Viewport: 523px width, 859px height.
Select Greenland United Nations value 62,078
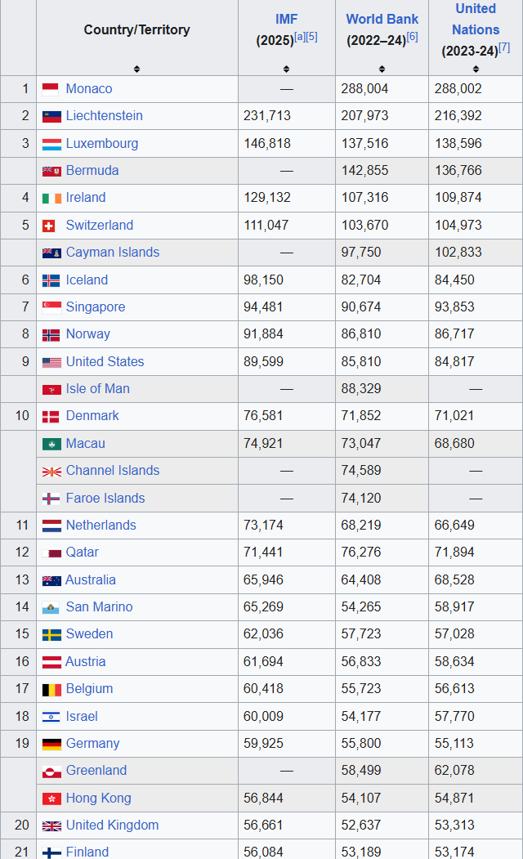pyautogui.click(x=454, y=772)
